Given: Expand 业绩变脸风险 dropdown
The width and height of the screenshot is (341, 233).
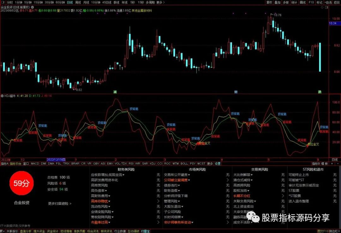Looking at the screenshot, I should click(102, 212).
